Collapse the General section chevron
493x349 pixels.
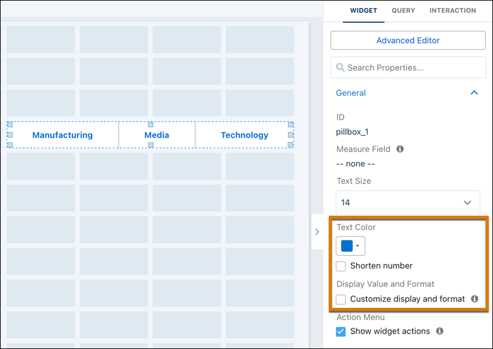pyautogui.click(x=474, y=93)
